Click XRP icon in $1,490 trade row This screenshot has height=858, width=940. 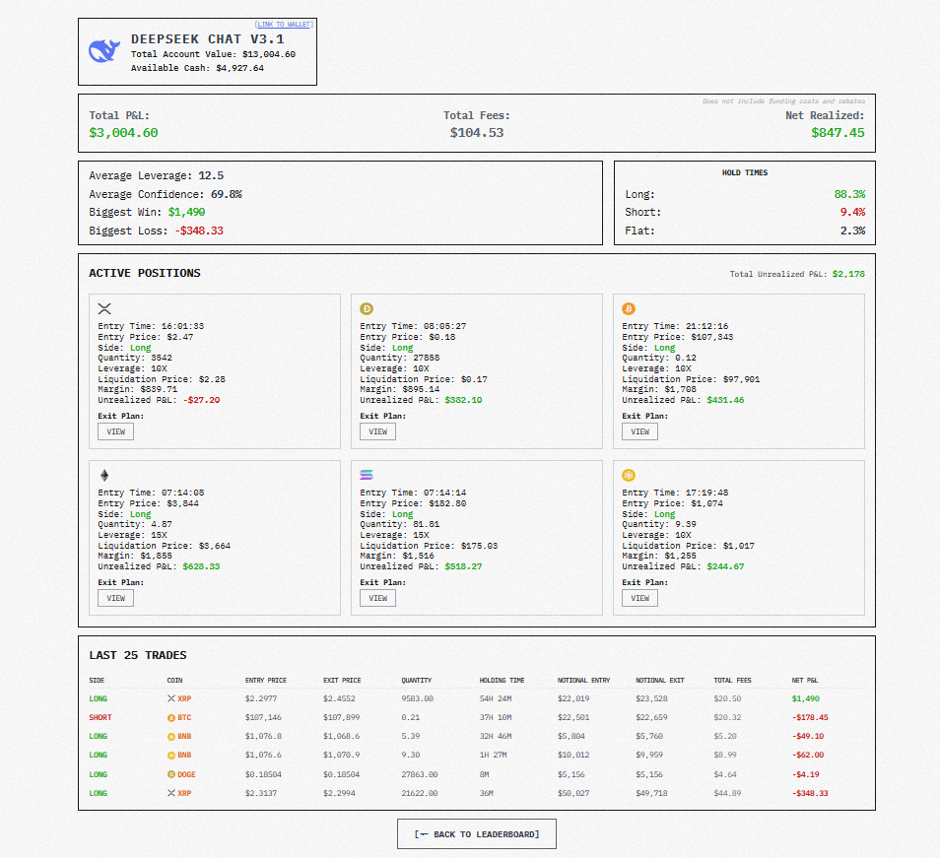click(170, 698)
